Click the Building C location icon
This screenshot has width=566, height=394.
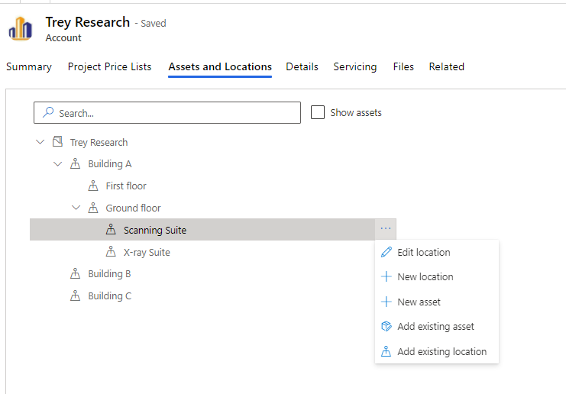75,295
